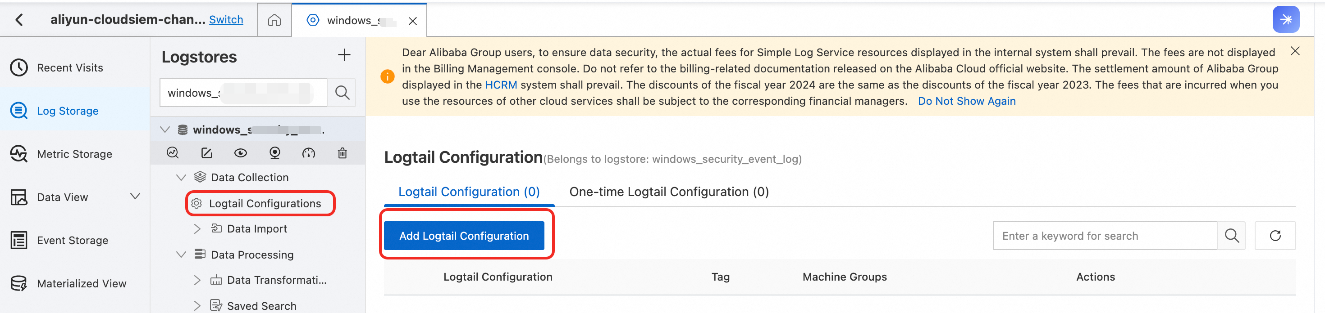This screenshot has width=1325, height=313.
Task: Focus the logstore search field
Action: coord(243,93)
